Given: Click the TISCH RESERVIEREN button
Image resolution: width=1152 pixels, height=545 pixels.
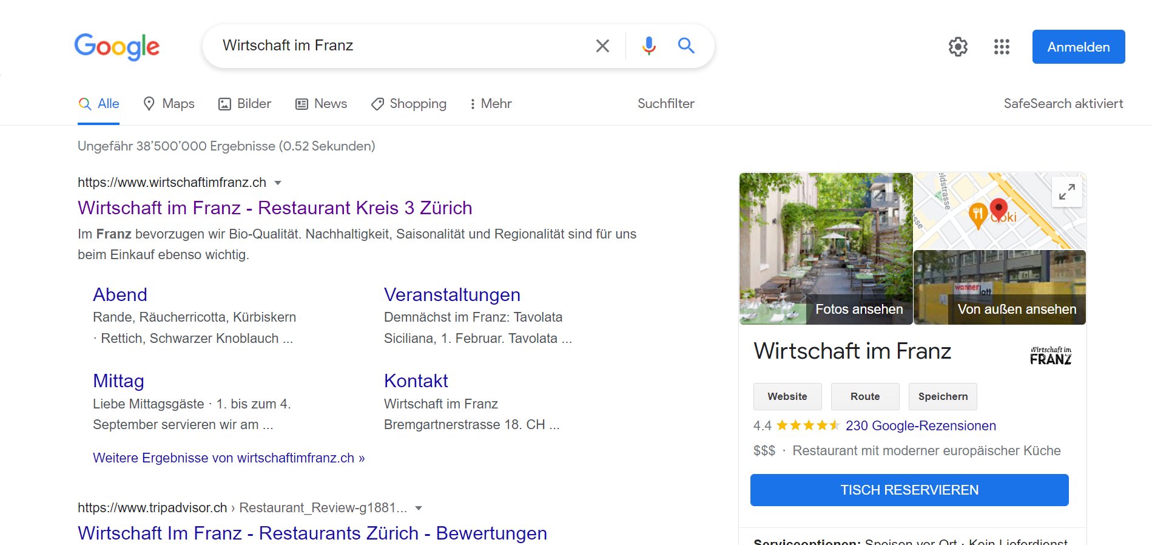Looking at the screenshot, I should click(x=909, y=490).
